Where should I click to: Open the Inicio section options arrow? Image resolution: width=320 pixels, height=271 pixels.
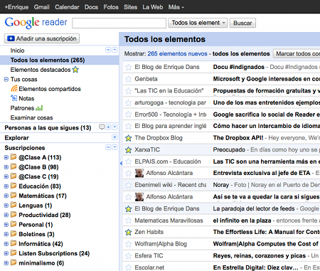click(114, 50)
